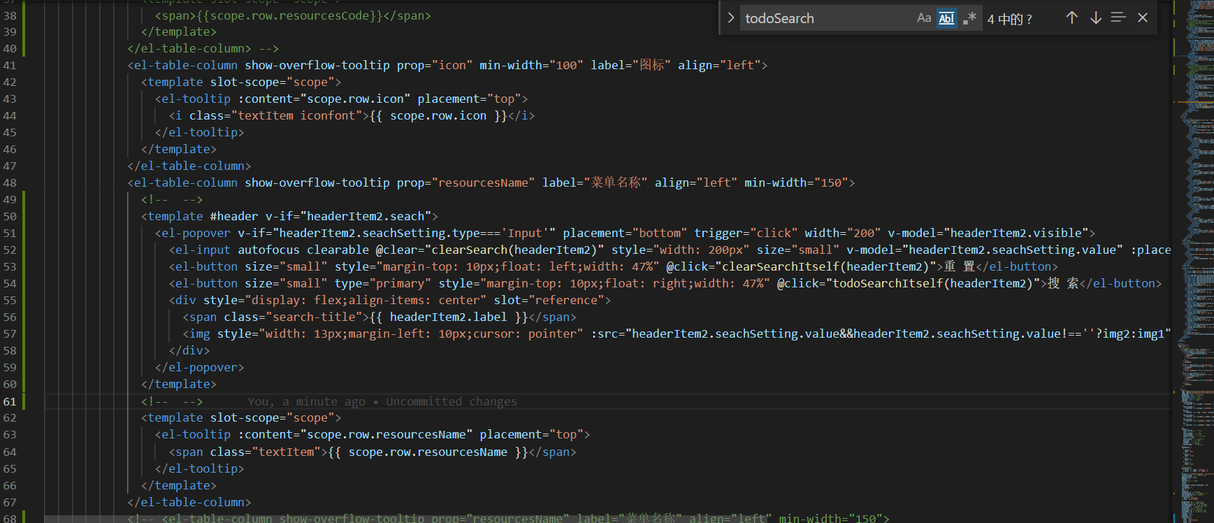Screen dimensions: 1214x523
Task: Click '?img2:img1' ternary text
Action: click(1130, 334)
